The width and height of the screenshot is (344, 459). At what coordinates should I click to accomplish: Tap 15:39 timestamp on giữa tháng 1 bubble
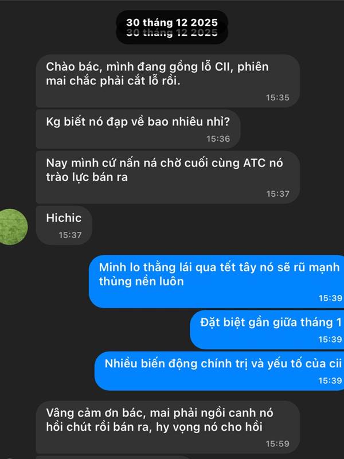pyautogui.click(x=330, y=339)
